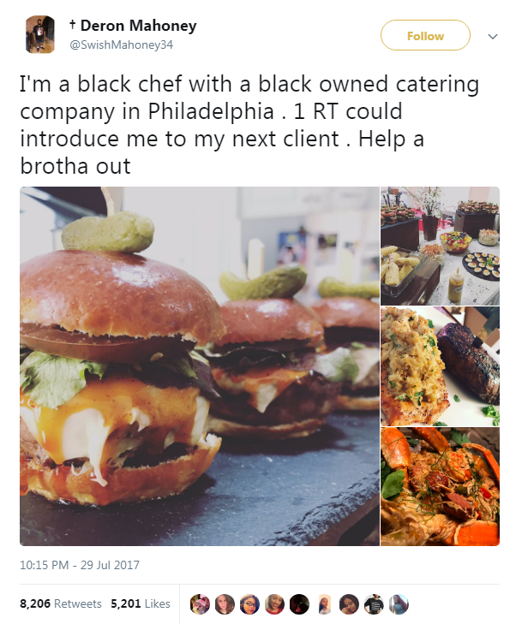The image size is (522, 624).
Task: Select the fifth dark liker avatar
Action: [x=299, y=604]
